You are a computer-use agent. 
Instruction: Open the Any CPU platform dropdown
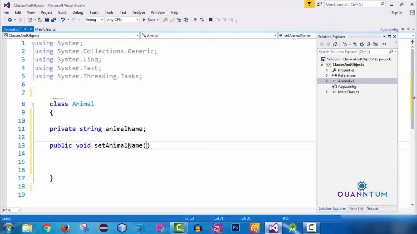point(137,20)
